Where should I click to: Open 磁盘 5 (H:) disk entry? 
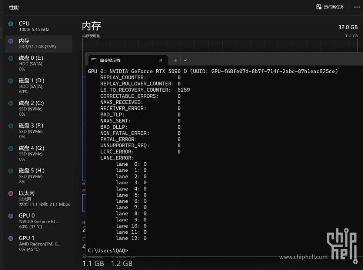[39, 176]
